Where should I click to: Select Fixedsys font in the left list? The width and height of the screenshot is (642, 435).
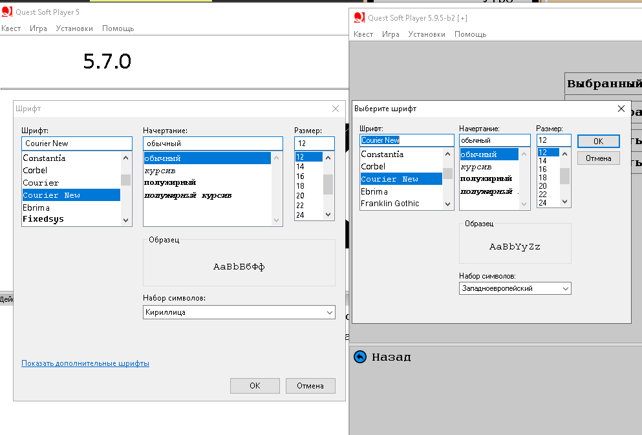(43, 219)
